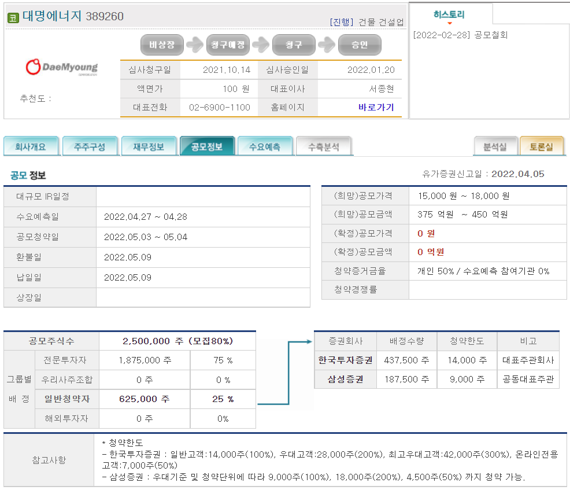Click CEO name 서종현

pyautogui.click(x=382, y=89)
